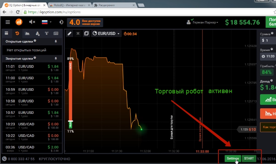
Task: Click help icon next to Доход
Action: [271, 81]
